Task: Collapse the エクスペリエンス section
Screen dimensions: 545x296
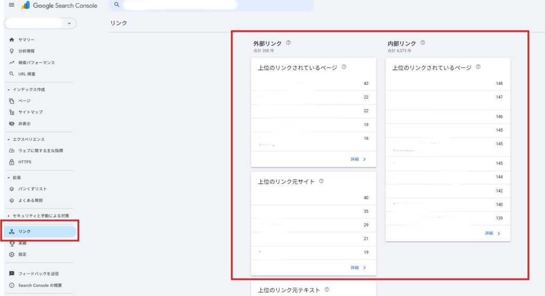Action: [x=27, y=139]
